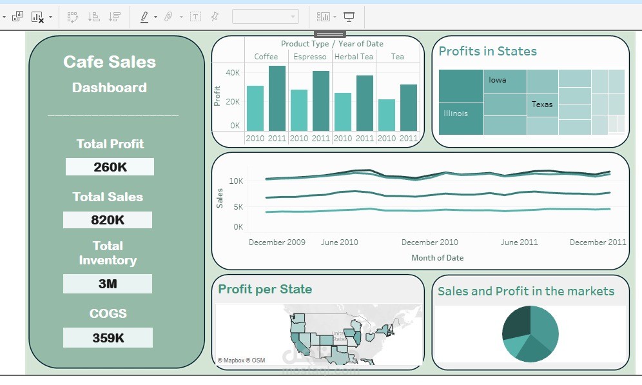Screen dimensions: 642x385
Task: Click the Sort descending toolbar icon
Action: [114, 17]
